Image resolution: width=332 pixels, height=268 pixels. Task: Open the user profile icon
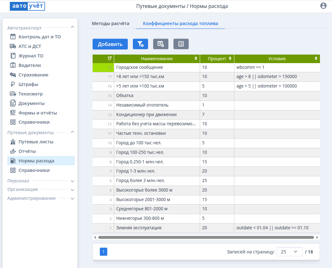pos(323,6)
